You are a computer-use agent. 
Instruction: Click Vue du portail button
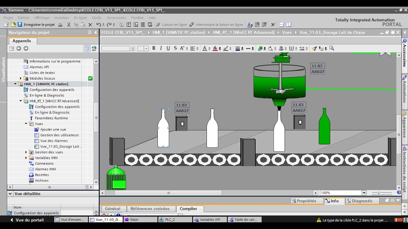(27, 220)
